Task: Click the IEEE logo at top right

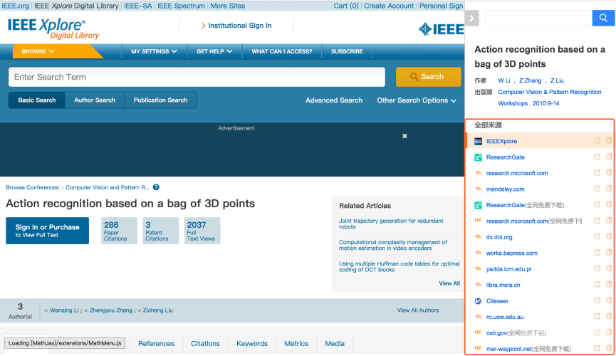Action: click(x=442, y=29)
